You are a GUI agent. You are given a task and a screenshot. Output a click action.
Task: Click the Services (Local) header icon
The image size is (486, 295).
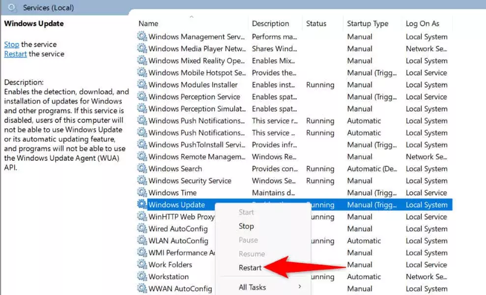point(12,7)
